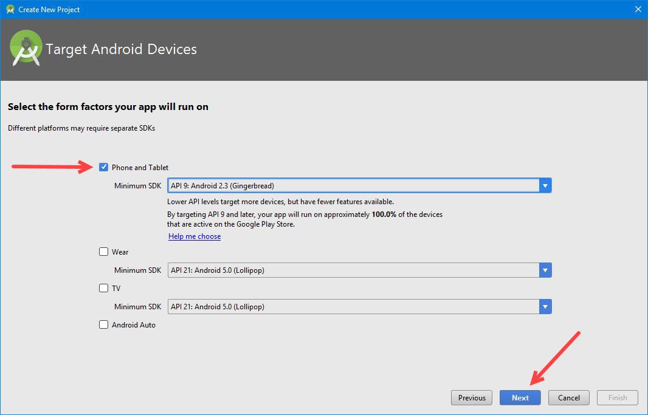Click the Android Auto label text

134,325
